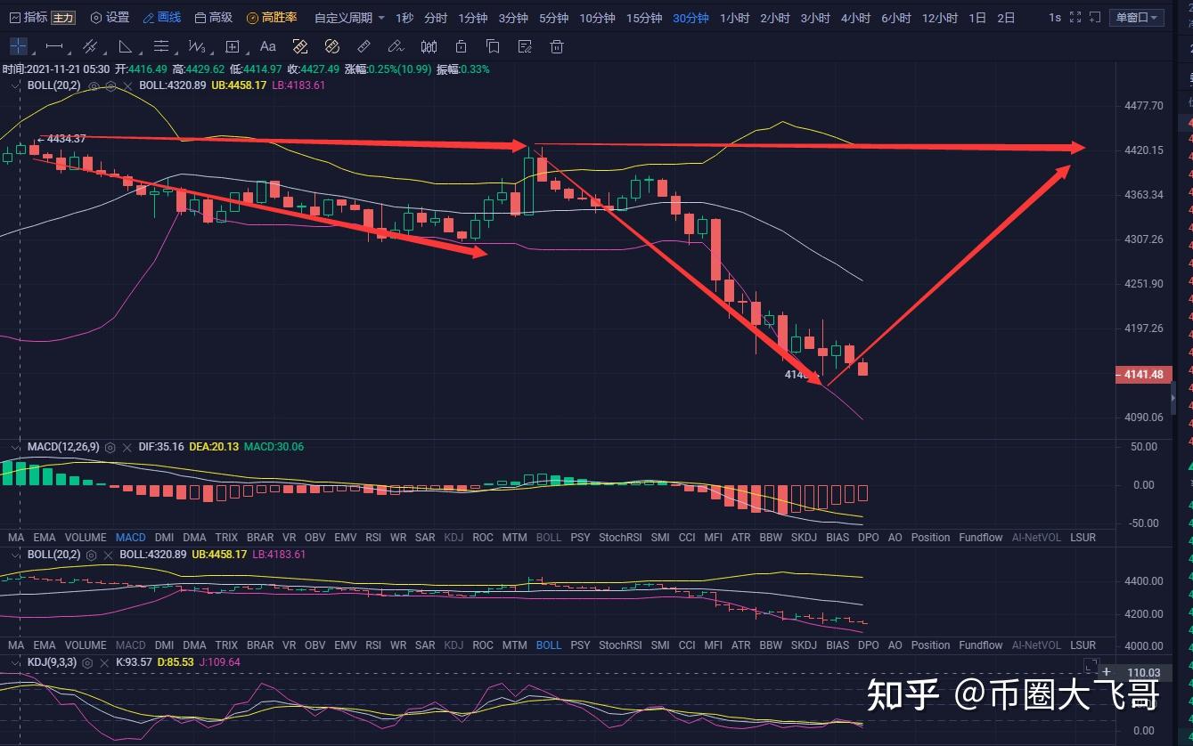Click the plus icon in KDJ panel corner

click(1107, 673)
